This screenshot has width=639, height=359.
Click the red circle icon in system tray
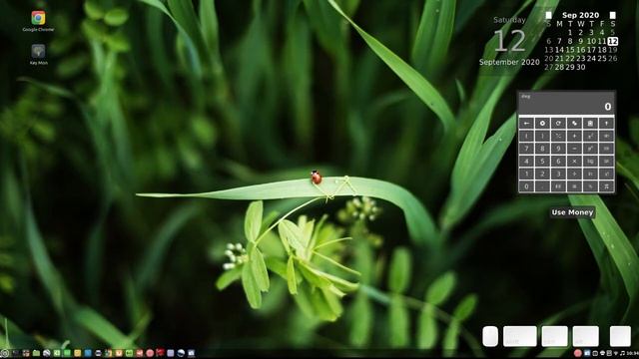(x=577, y=353)
